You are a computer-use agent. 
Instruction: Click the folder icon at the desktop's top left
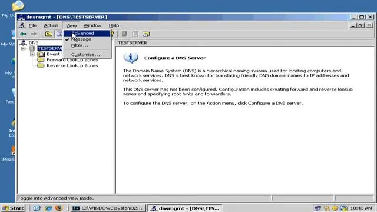click(x=18, y=5)
